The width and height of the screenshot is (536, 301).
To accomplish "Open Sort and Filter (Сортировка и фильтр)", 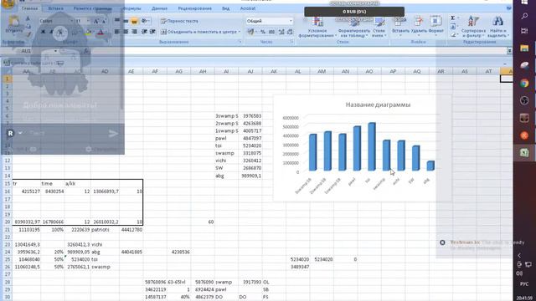I will pos(473,26).
